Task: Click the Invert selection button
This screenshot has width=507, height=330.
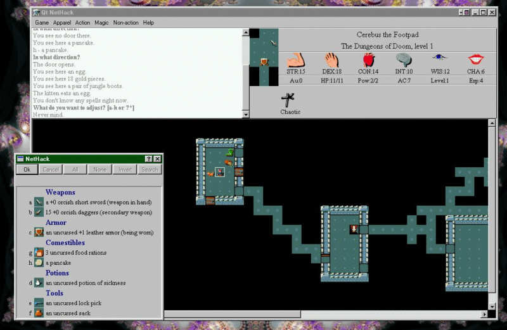Action: (x=125, y=169)
